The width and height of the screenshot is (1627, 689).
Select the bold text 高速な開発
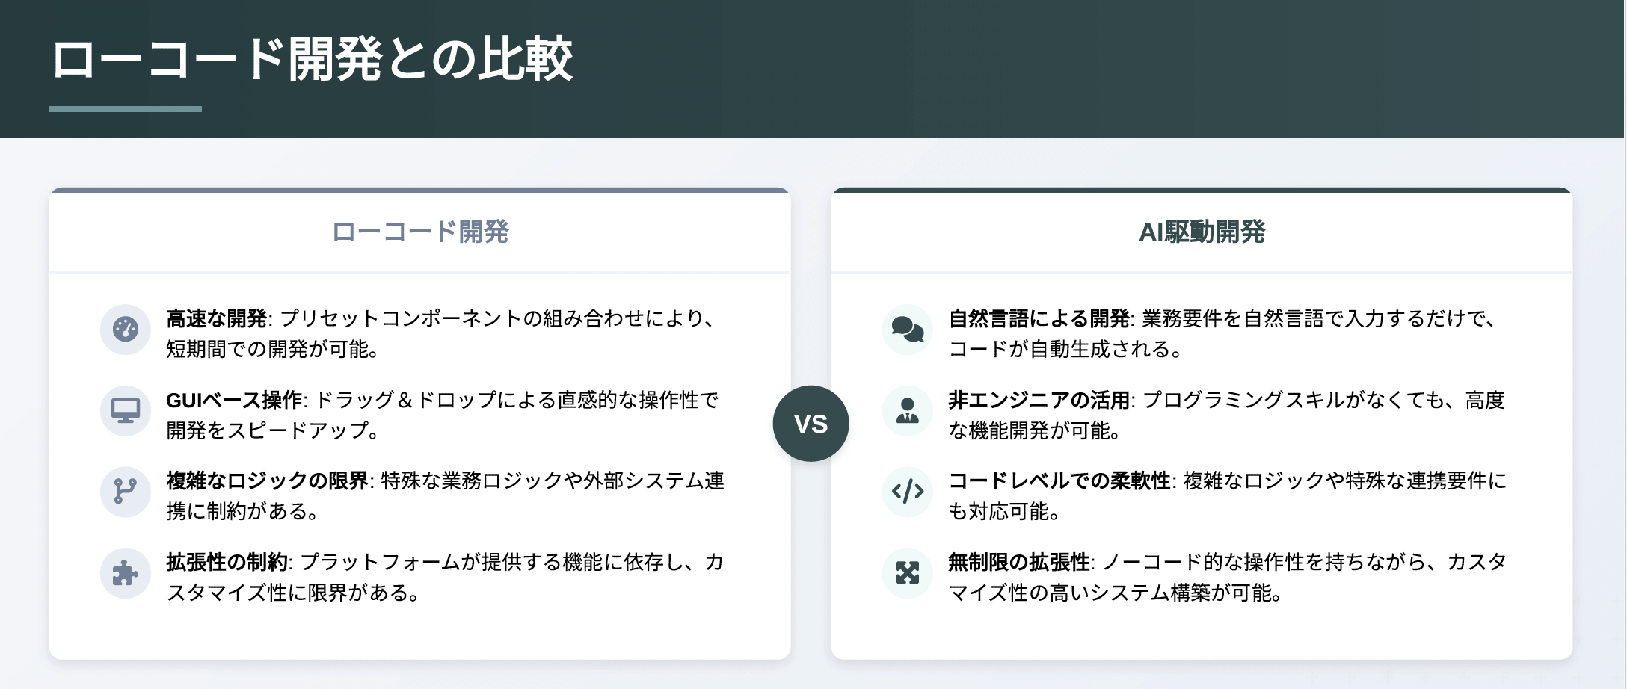[x=217, y=318]
